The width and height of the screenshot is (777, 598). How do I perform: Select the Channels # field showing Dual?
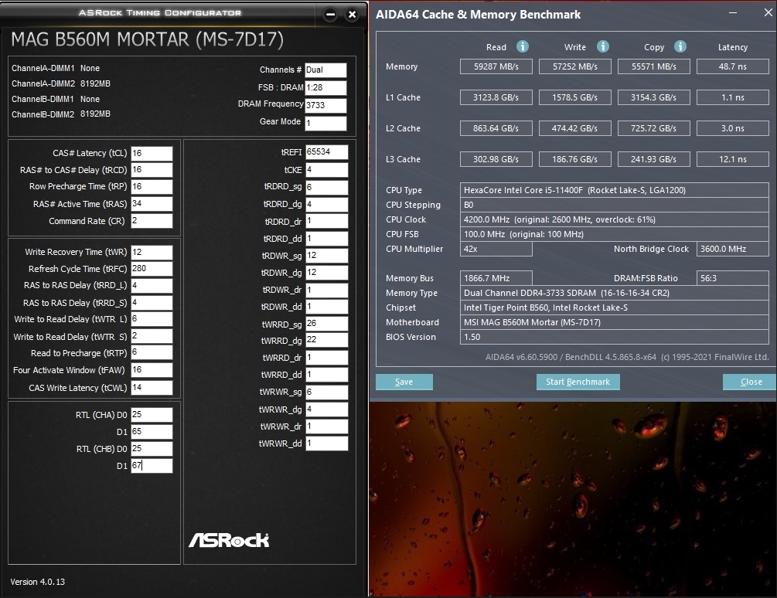point(325,70)
